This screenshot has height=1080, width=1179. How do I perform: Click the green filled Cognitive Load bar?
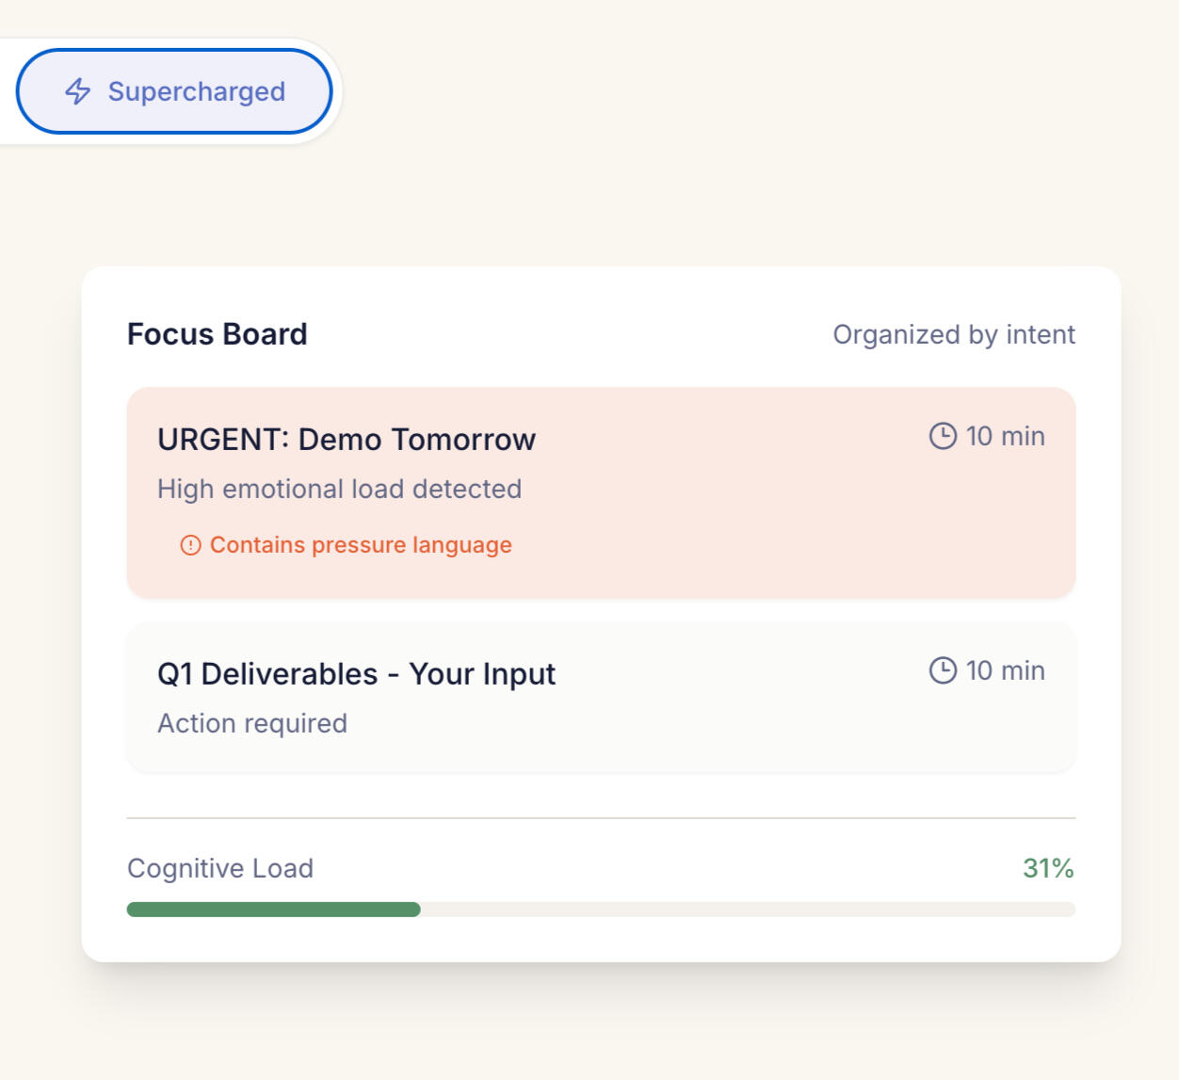tap(273, 910)
